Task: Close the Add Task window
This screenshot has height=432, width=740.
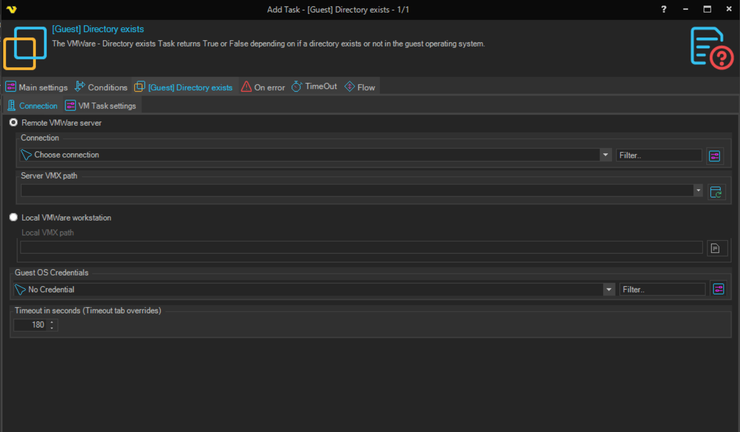Action: tap(729, 9)
